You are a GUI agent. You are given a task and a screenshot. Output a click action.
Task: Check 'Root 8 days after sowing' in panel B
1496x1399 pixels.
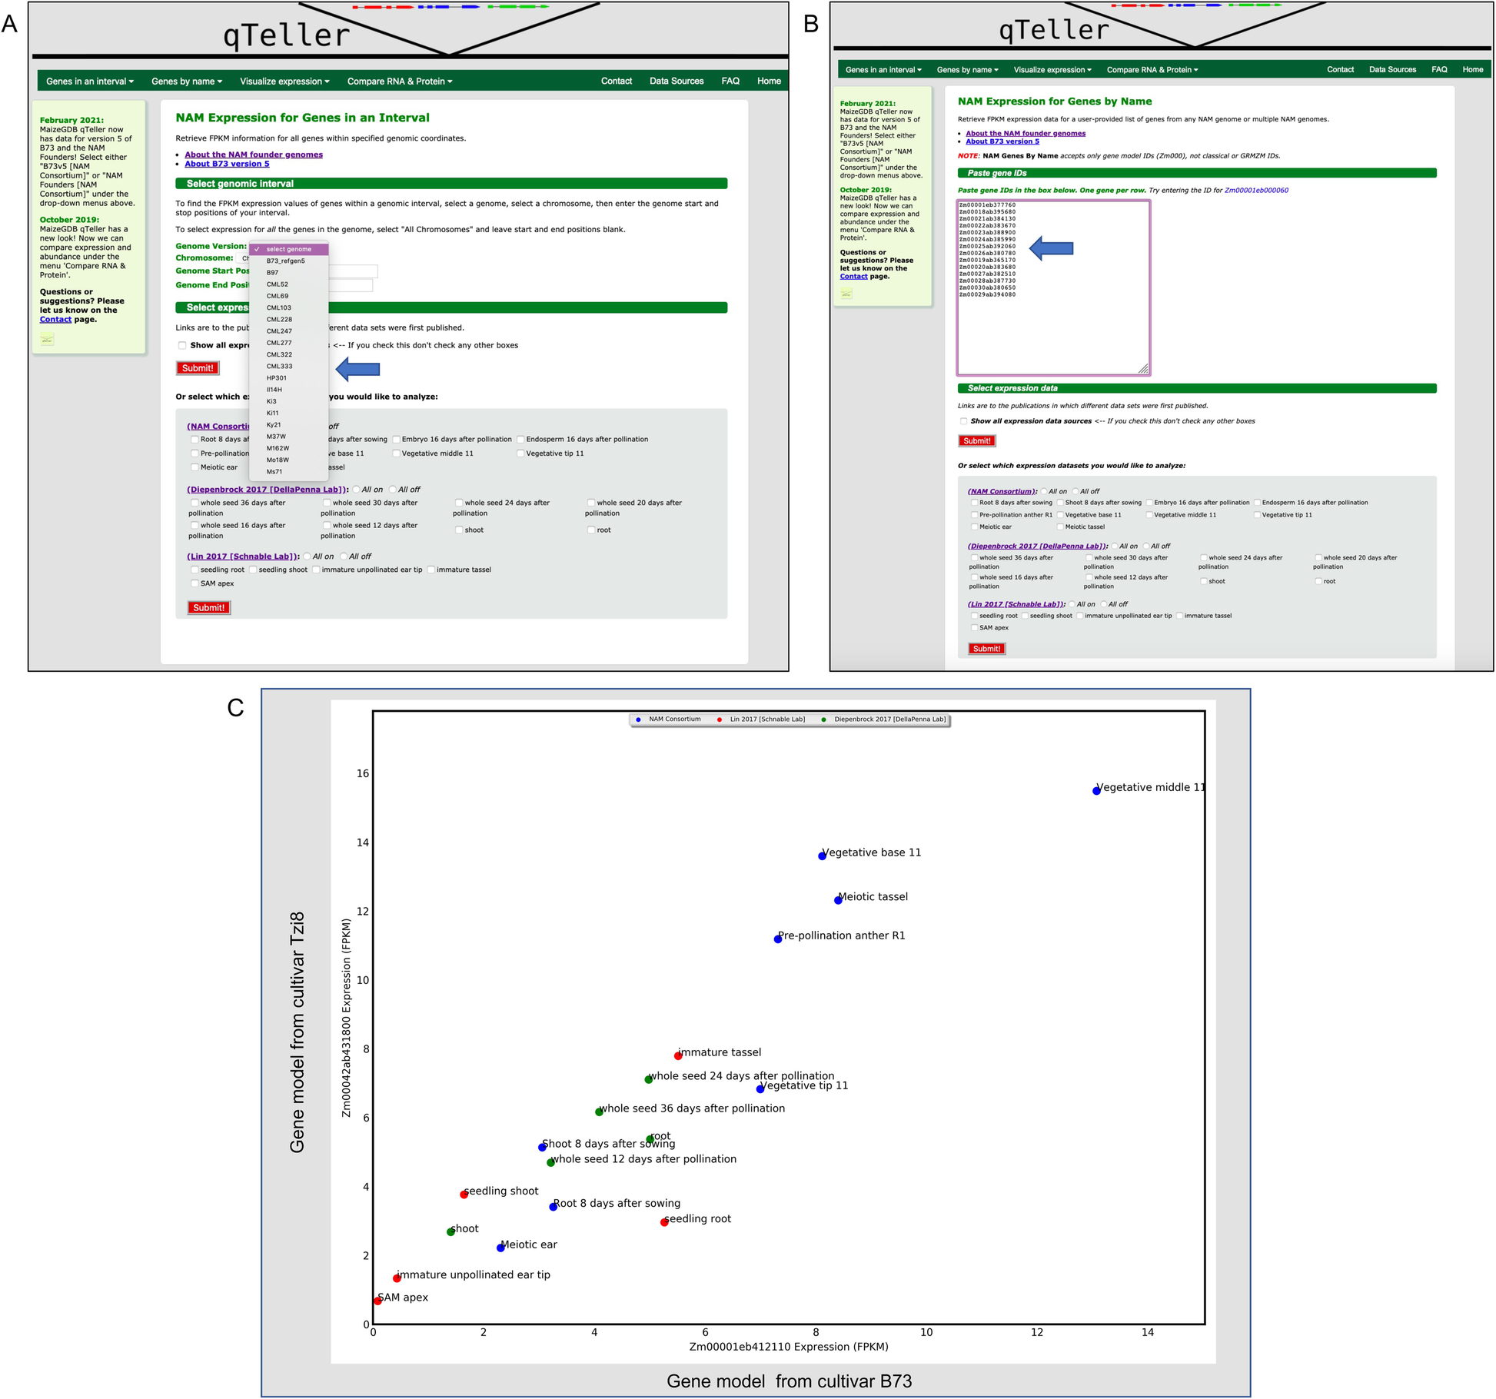click(975, 503)
